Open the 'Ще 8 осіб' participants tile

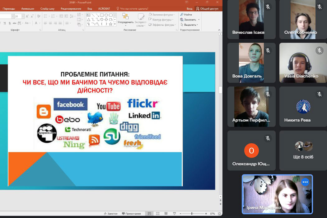click(303, 150)
